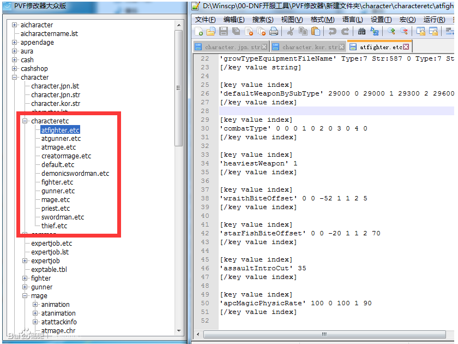Click the Cut scissors icon

290,32
